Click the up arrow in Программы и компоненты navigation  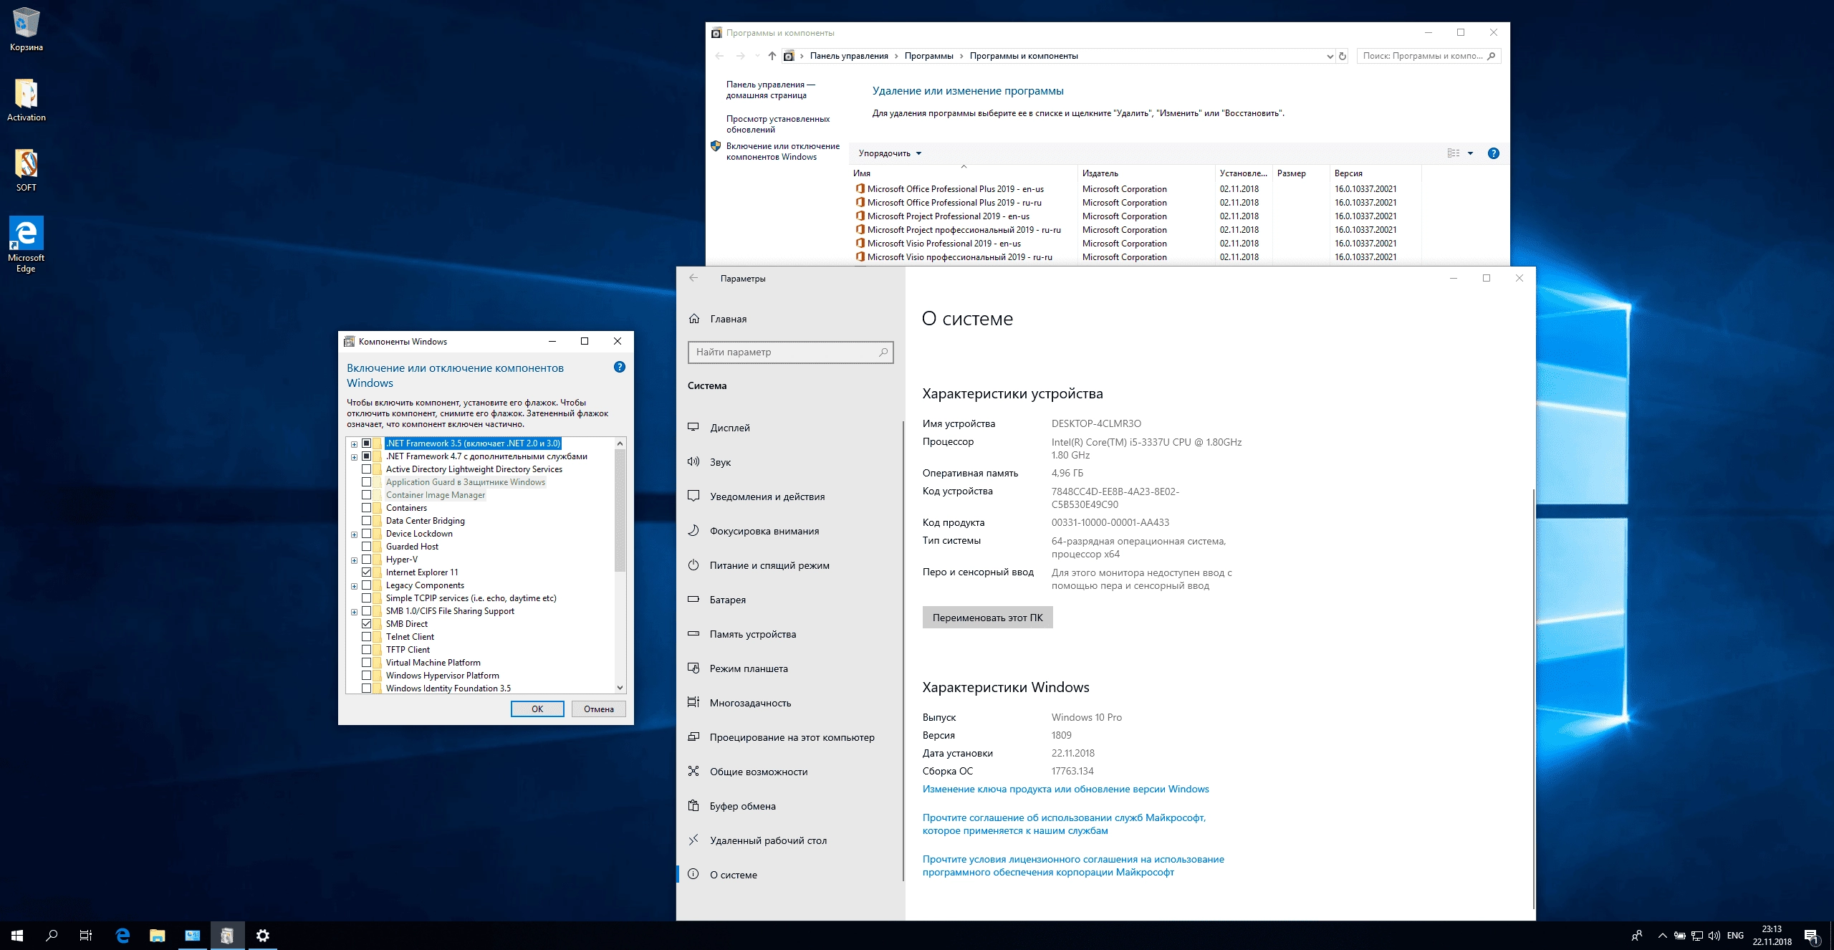772,56
